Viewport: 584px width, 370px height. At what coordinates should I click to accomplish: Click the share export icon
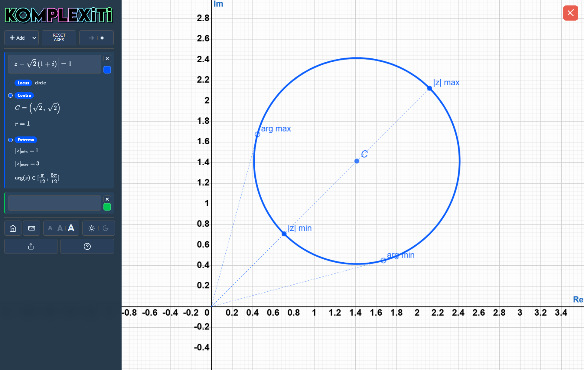31,246
